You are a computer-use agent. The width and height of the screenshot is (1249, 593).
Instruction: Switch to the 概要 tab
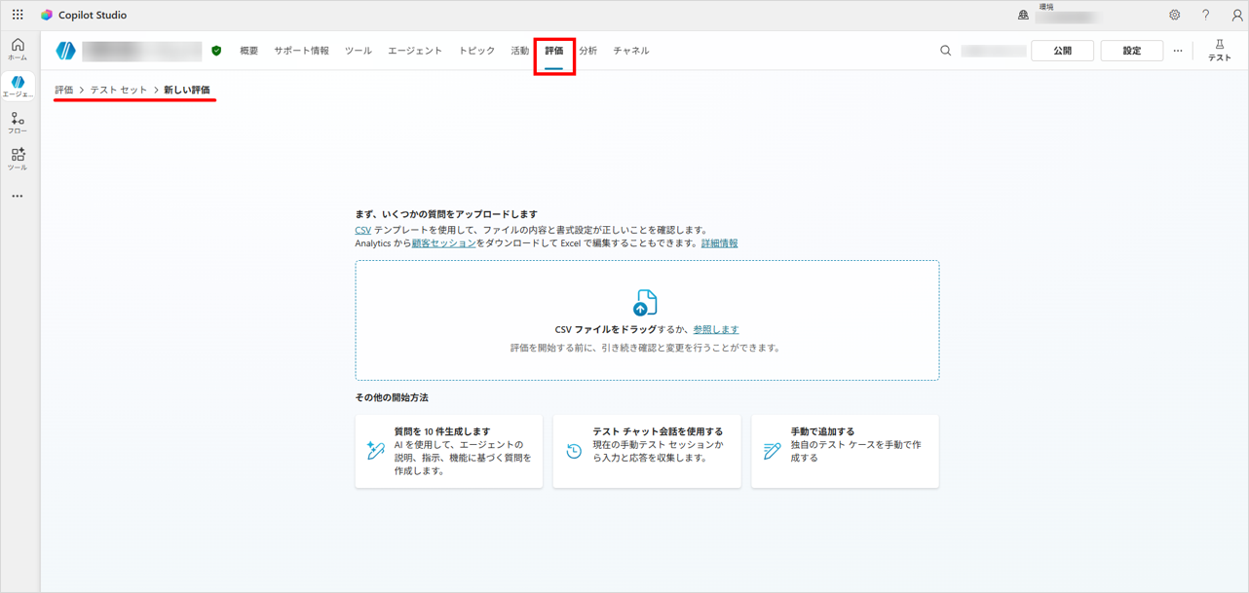pos(249,51)
